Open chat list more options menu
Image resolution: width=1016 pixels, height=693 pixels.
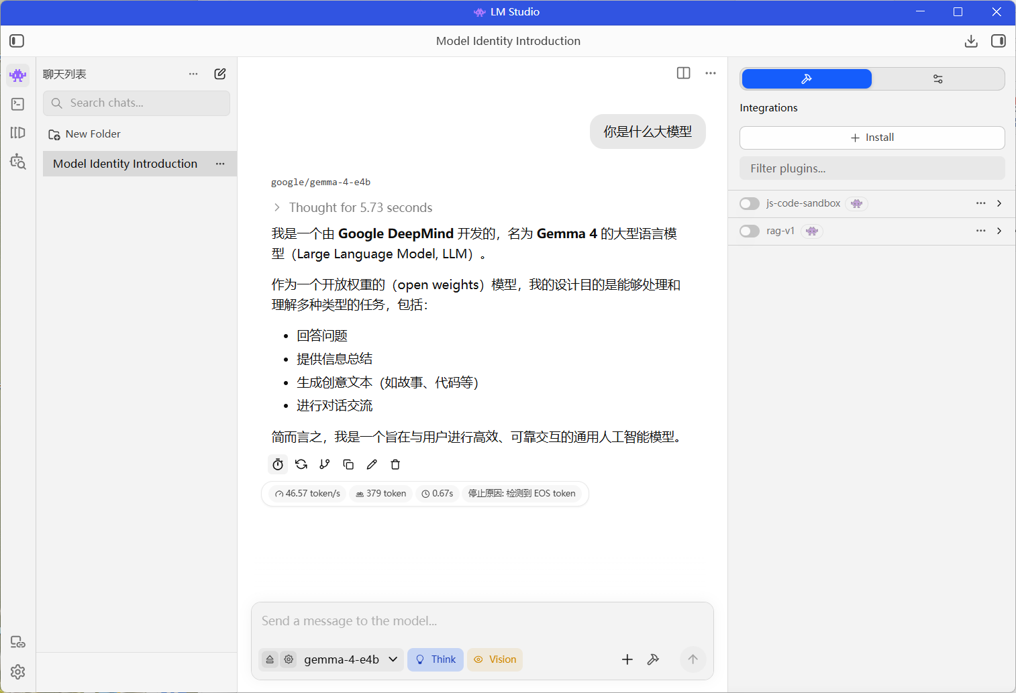pos(193,74)
